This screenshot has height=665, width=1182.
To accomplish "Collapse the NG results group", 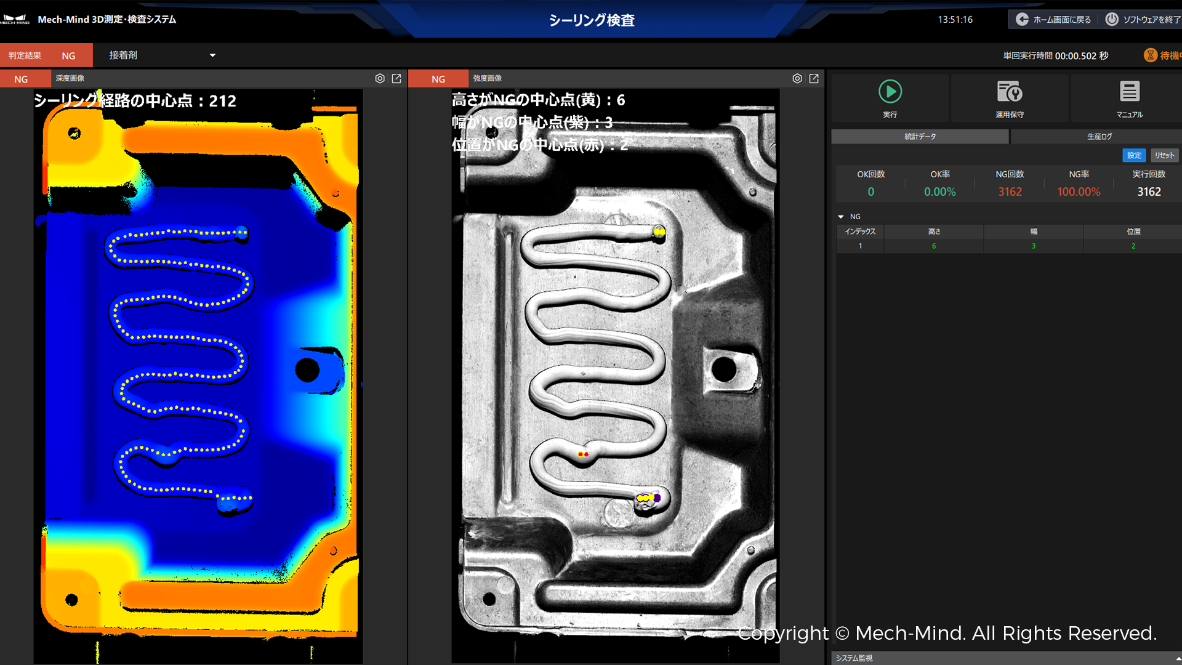I will 841,217.
